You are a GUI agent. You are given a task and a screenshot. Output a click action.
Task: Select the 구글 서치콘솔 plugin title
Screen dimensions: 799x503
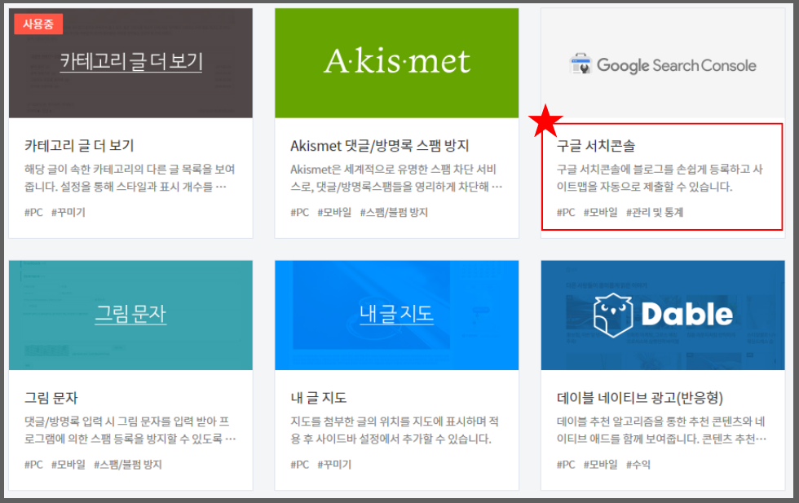[x=596, y=146]
